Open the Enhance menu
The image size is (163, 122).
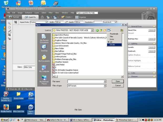pyautogui.click(x=28, y=13)
